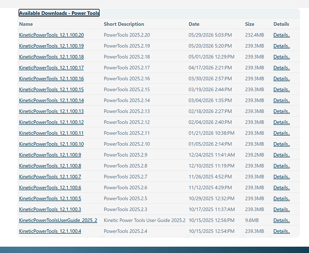Download KineticPowerTools_12.1.100.5

coord(50,198)
